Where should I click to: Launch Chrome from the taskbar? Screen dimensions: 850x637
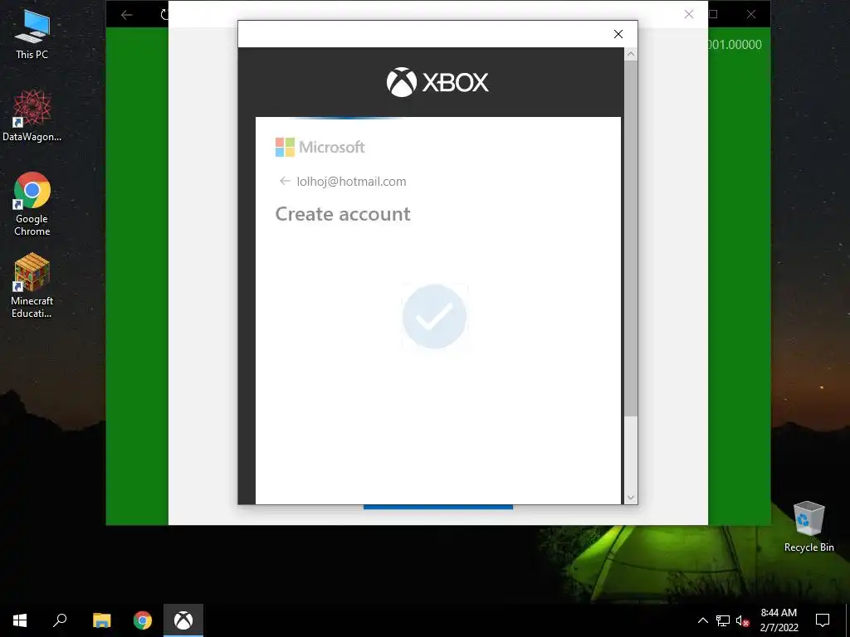pos(143,620)
